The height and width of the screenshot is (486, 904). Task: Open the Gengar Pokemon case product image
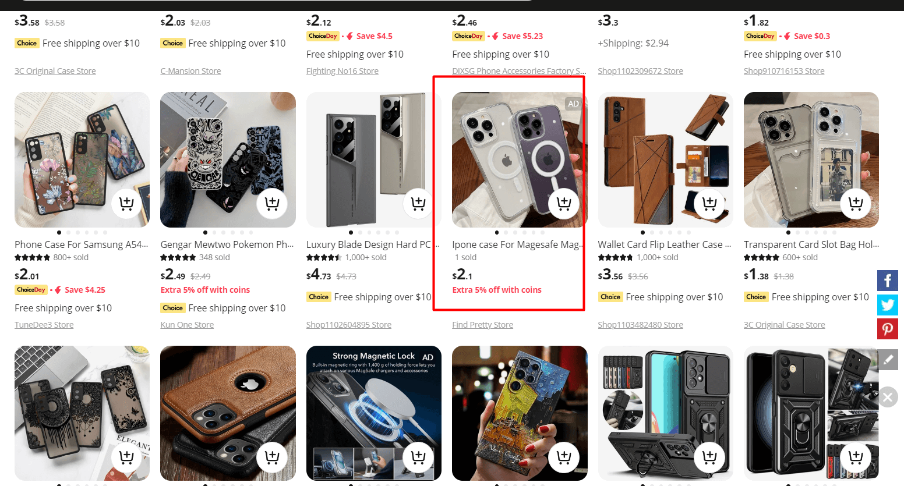tap(227, 160)
